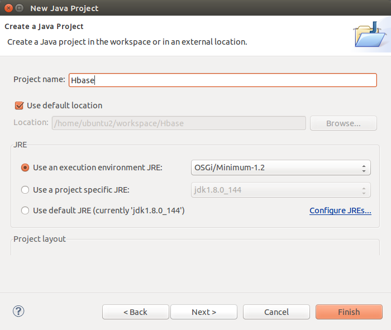The height and width of the screenshot is (330, 391).
Task: Go to previous page with Back
Action: point(136,312)
